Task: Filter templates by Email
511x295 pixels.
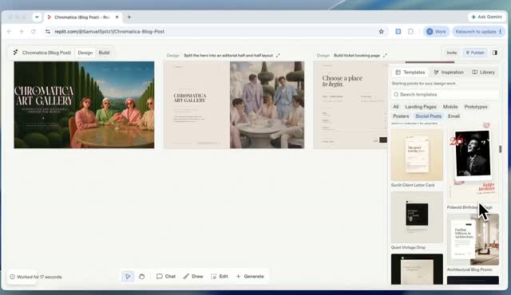Action: coord(454,116)
